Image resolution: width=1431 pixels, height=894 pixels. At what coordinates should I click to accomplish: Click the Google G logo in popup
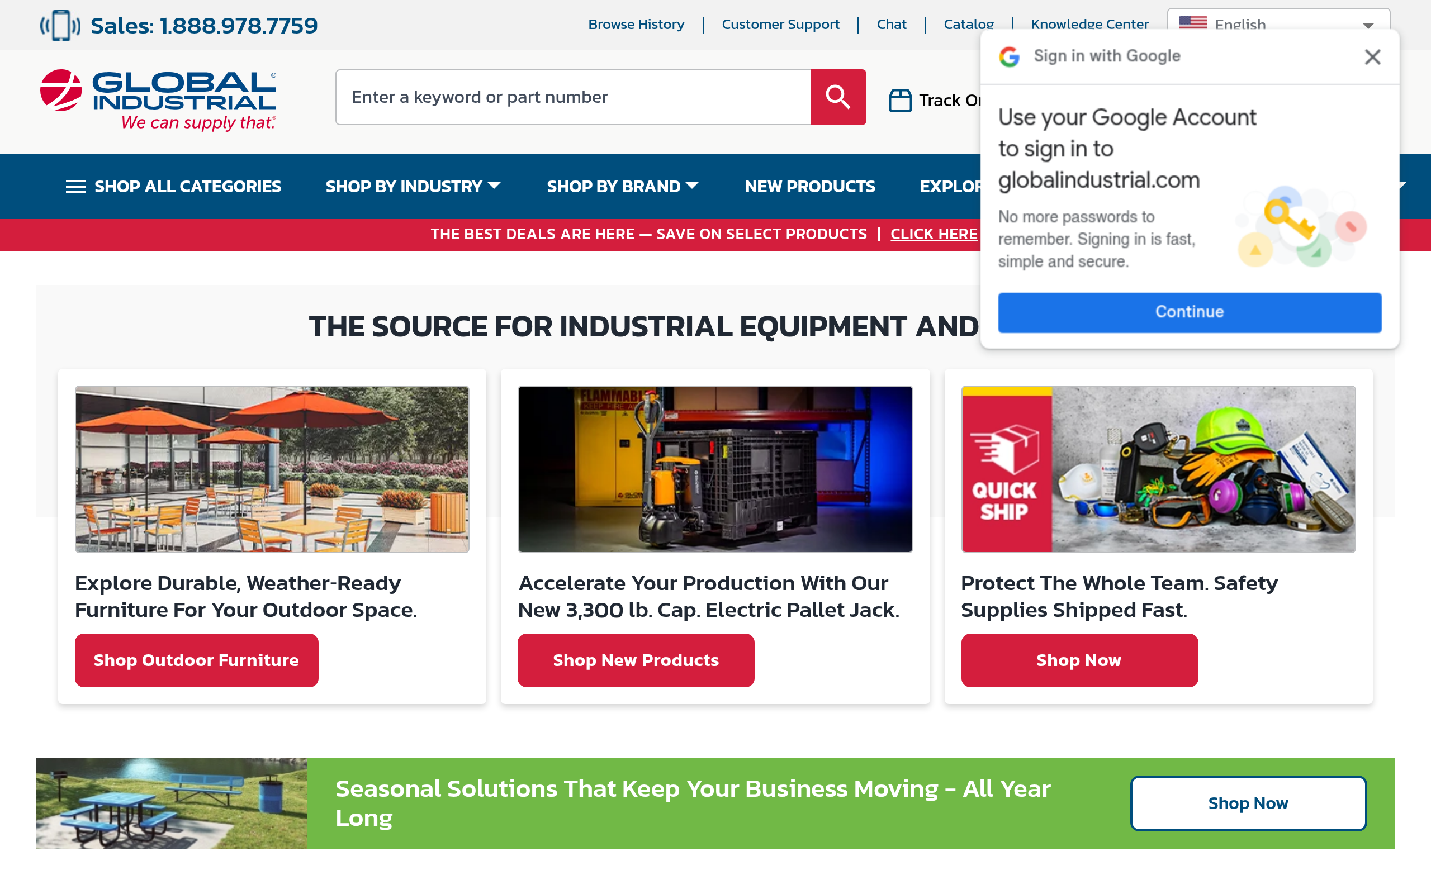coord(1010,57)
